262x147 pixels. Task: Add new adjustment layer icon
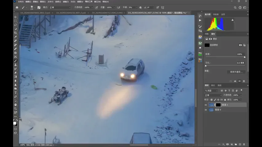click(x=232, y=144)
